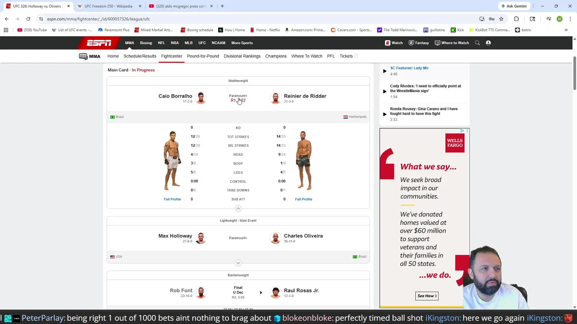Open the Boxing schedule bookmark

click(197, 30)
